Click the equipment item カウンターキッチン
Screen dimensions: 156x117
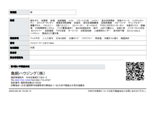point(45,23)
